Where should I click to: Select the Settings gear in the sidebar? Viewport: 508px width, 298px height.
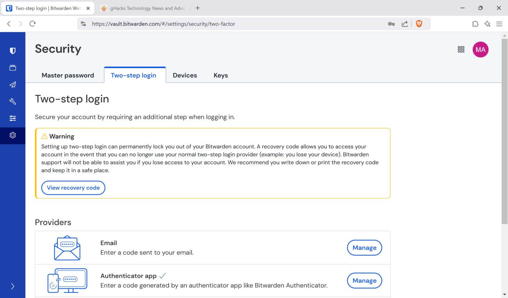[13, 135]
